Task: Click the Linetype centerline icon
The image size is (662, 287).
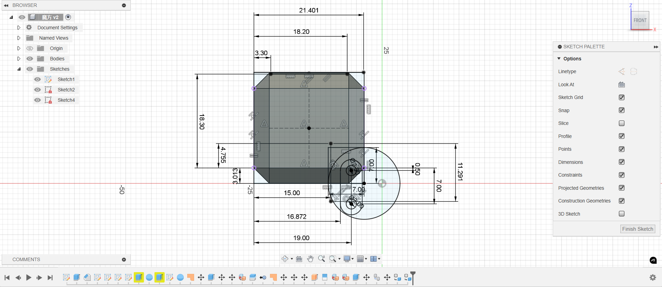Action: pyautogui.click(x=634, y=71)
